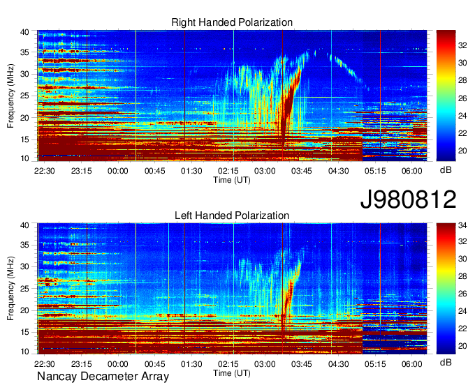Viewport: 475px width, 385px height.
Task: Click the 25 MHz tick of Right Handed plot
Action: 25,96
